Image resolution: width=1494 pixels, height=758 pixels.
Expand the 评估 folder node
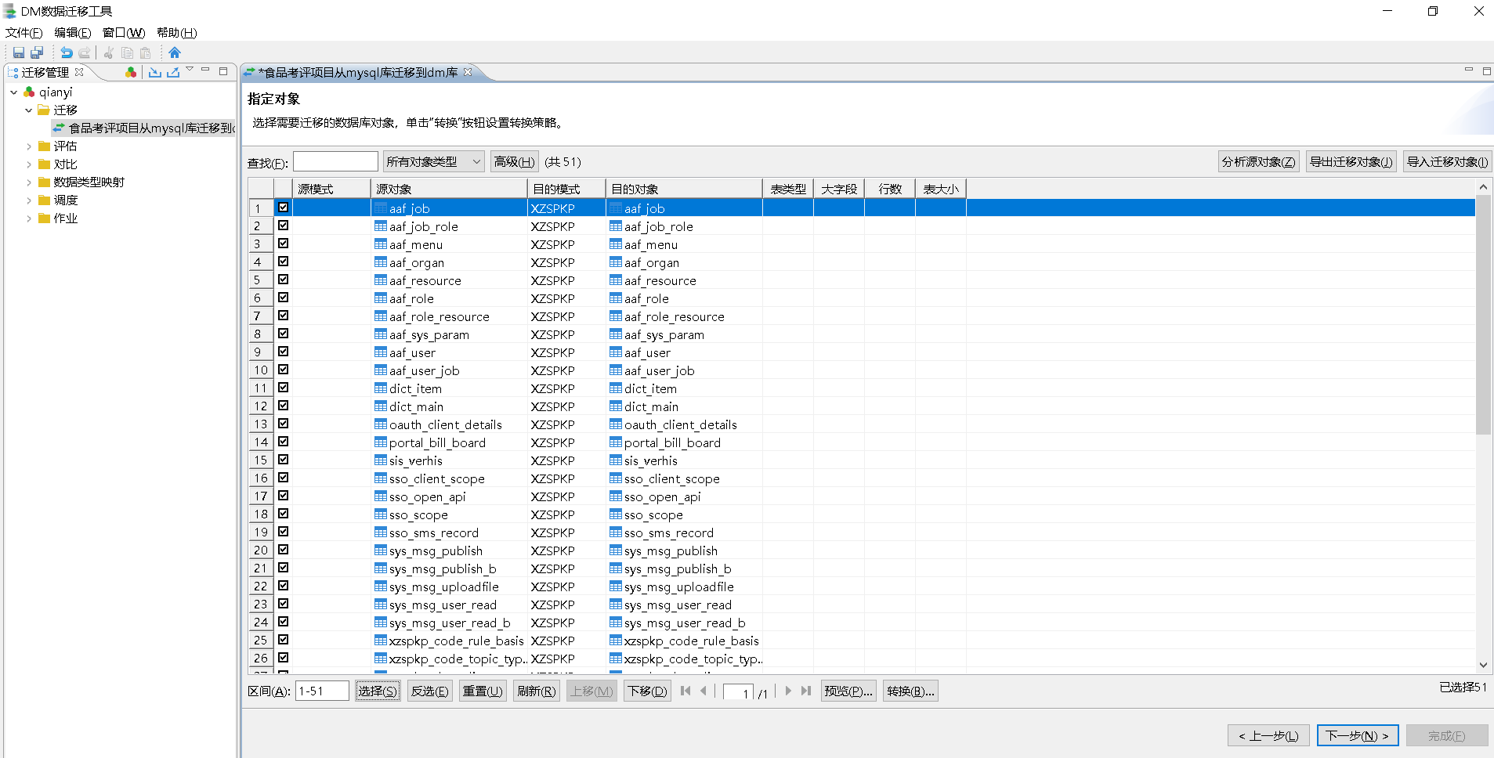pos(28,146)
